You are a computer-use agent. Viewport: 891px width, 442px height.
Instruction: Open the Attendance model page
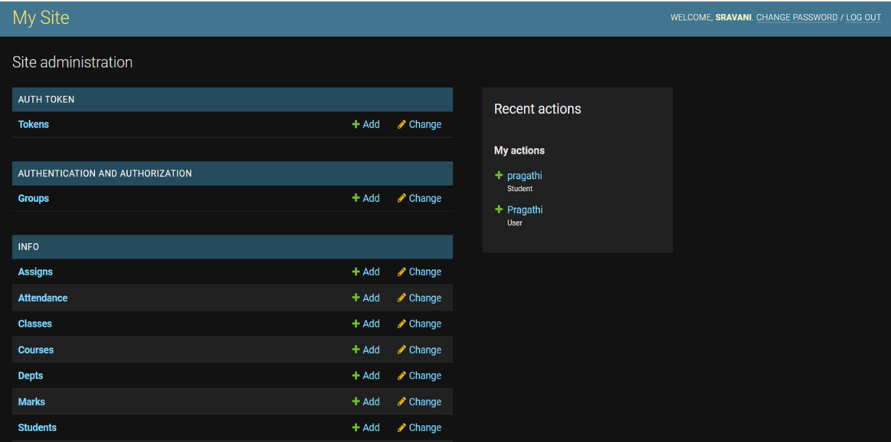43,298
